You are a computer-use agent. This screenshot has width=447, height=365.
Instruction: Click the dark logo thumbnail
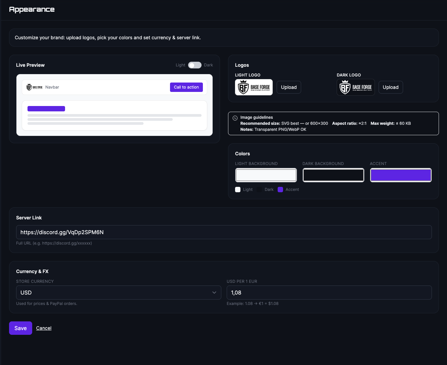(x=356, y=87)
